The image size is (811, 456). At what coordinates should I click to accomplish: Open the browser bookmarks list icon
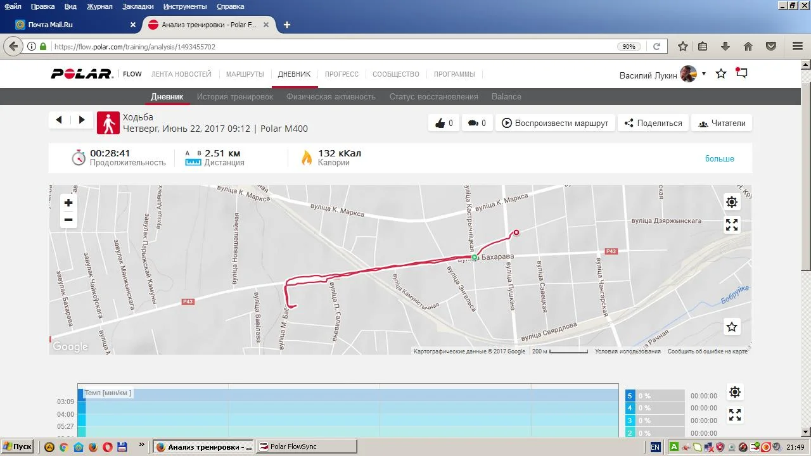click(x=703, y=46)
